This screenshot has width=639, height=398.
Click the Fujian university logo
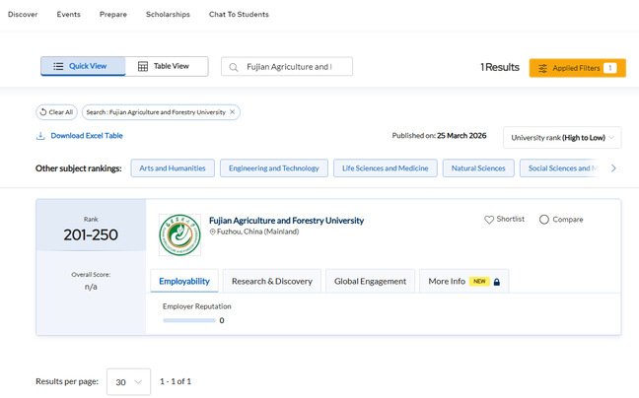(x=179, y=234)
